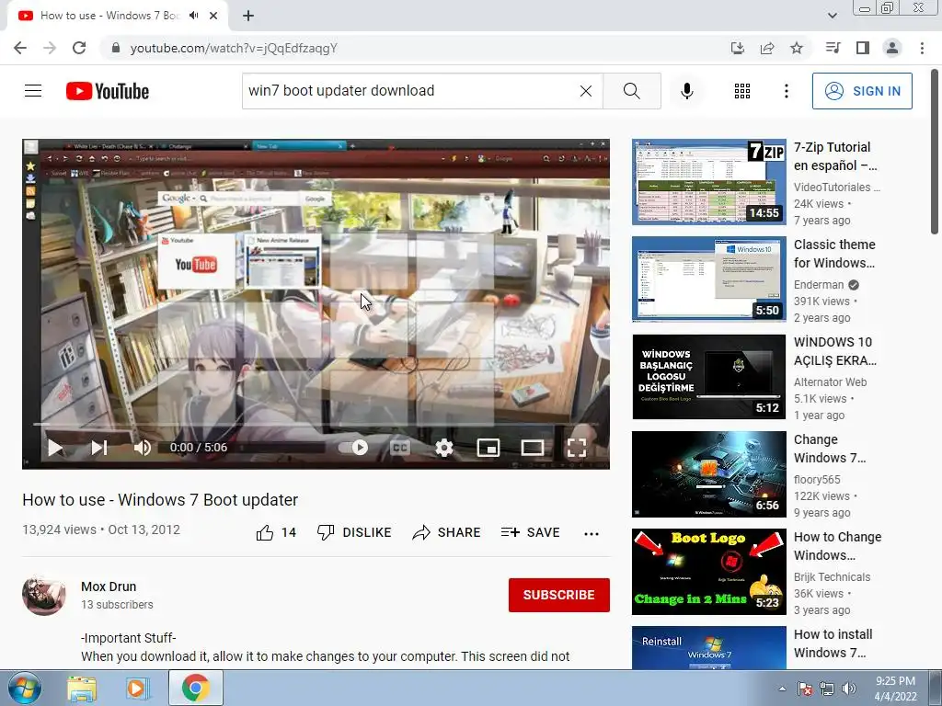Toggle theater mode view
This screenshot has height=706, width=942.
533,448
